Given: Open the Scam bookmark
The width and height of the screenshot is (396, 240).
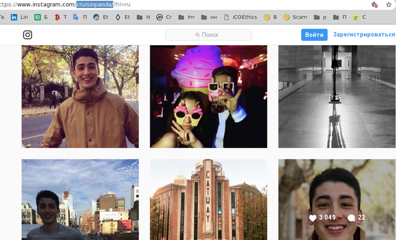Looking at the screenshot, I should pos(295,17).
